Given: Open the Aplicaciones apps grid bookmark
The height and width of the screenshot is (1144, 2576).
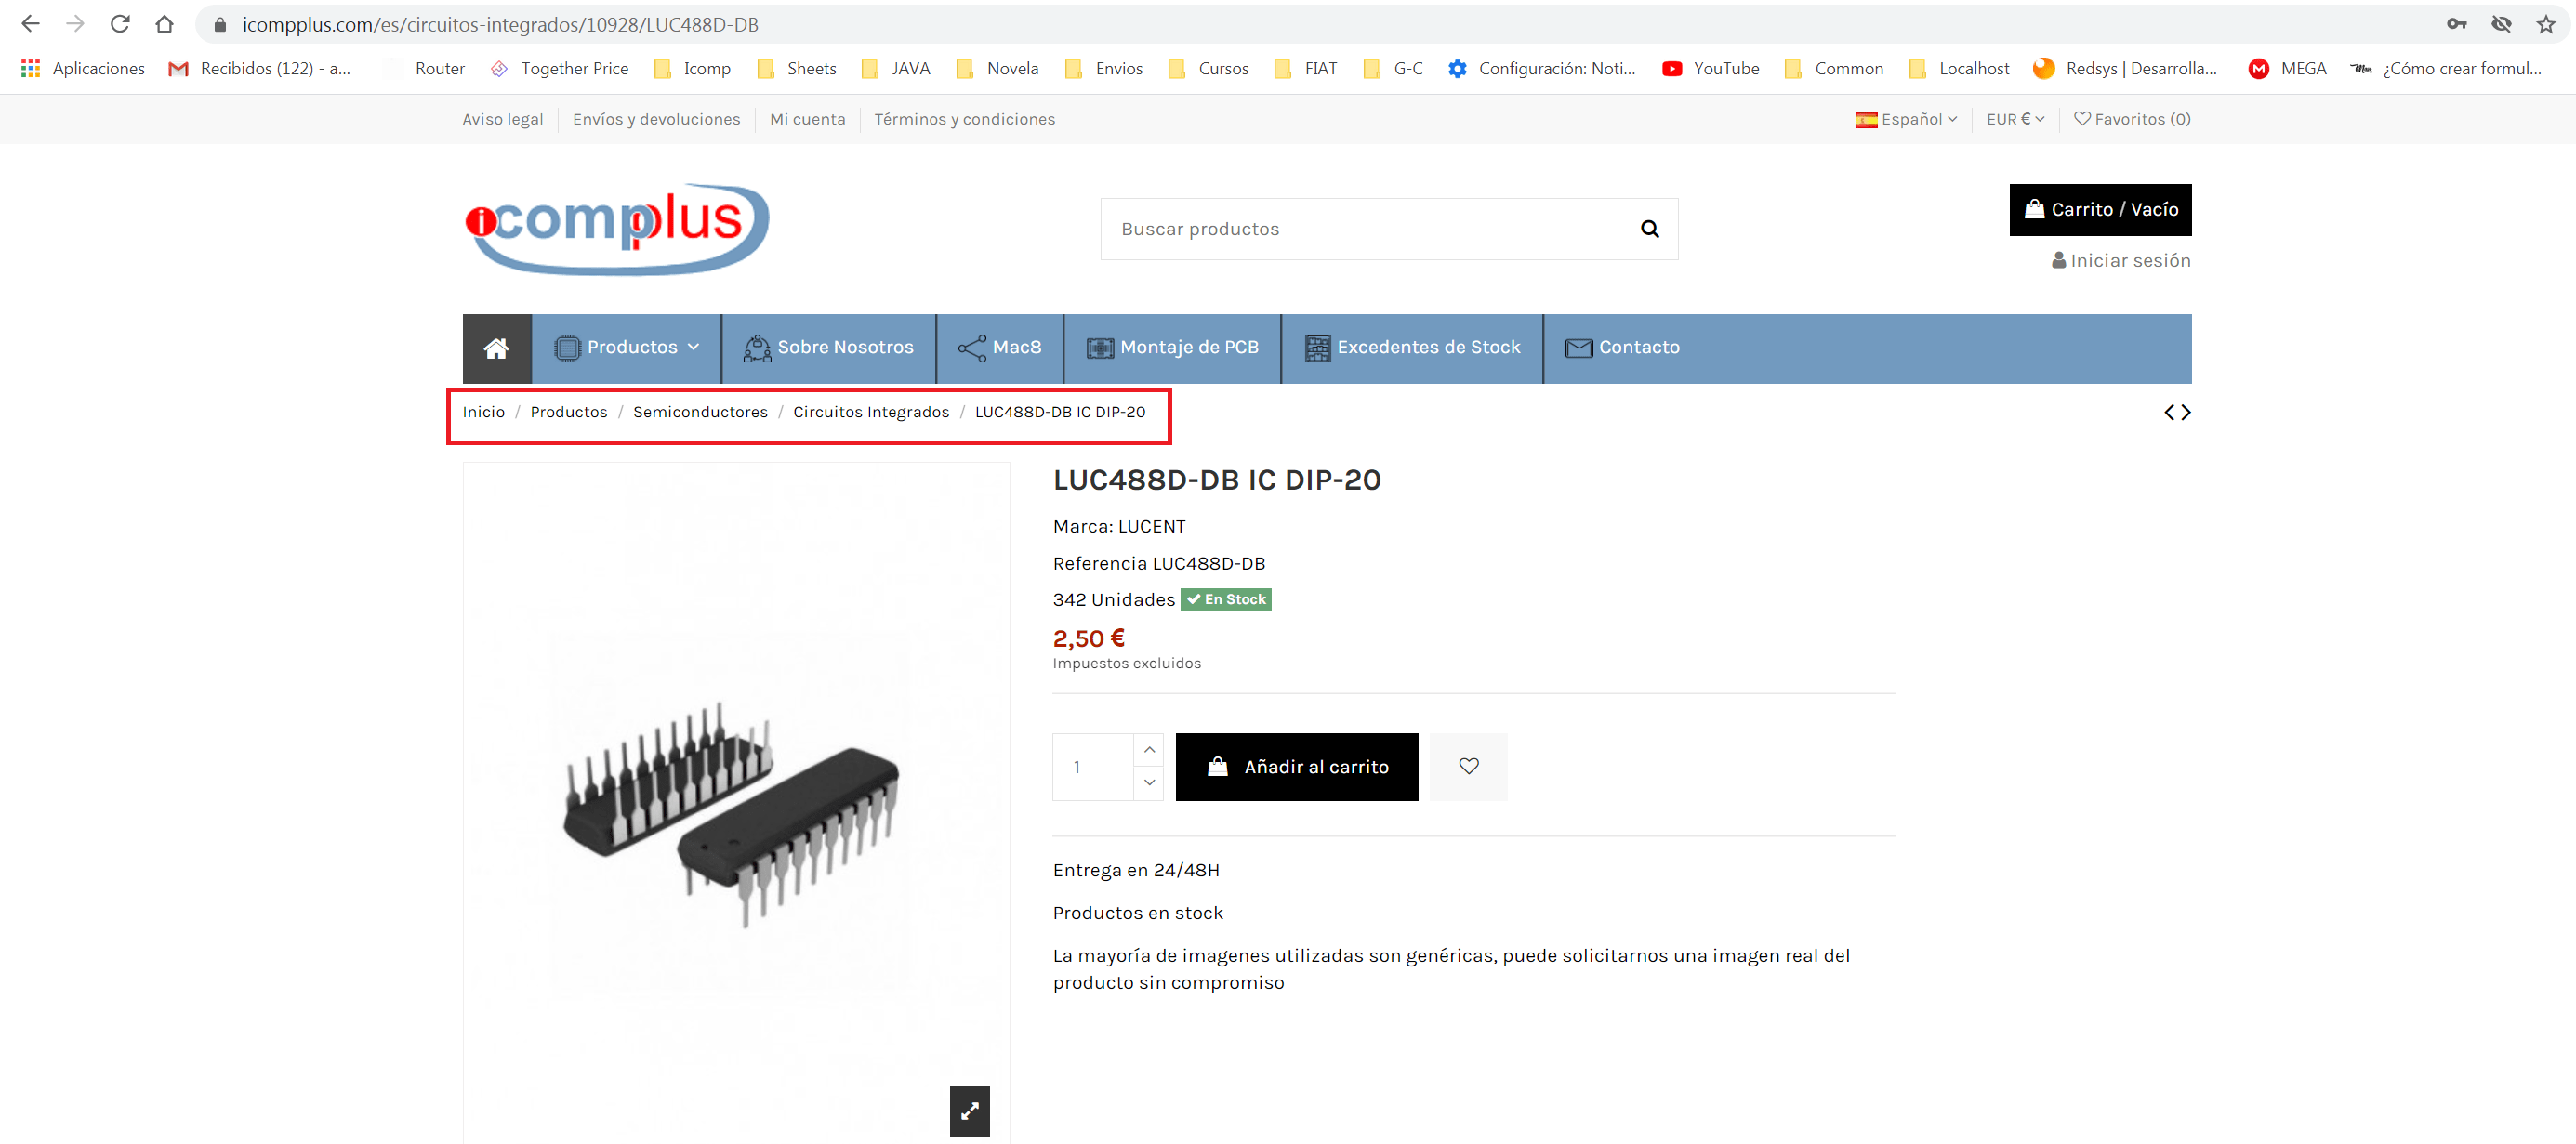Looking at the screenshot, I should 83,68.
